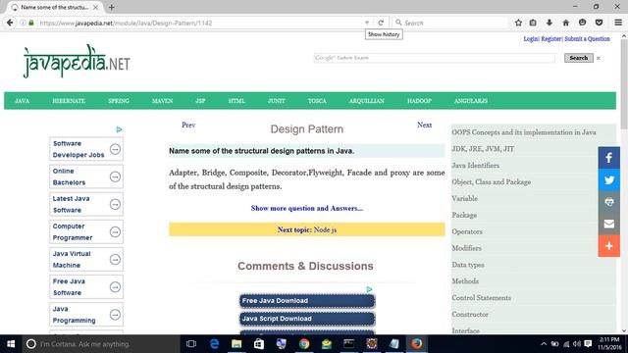Image resolution: width=628 pixels, height=353 pixels.
Task: Open OOPS Concepts and its implementation in Java
Action: pyautogui.click(x=523, y=132)
